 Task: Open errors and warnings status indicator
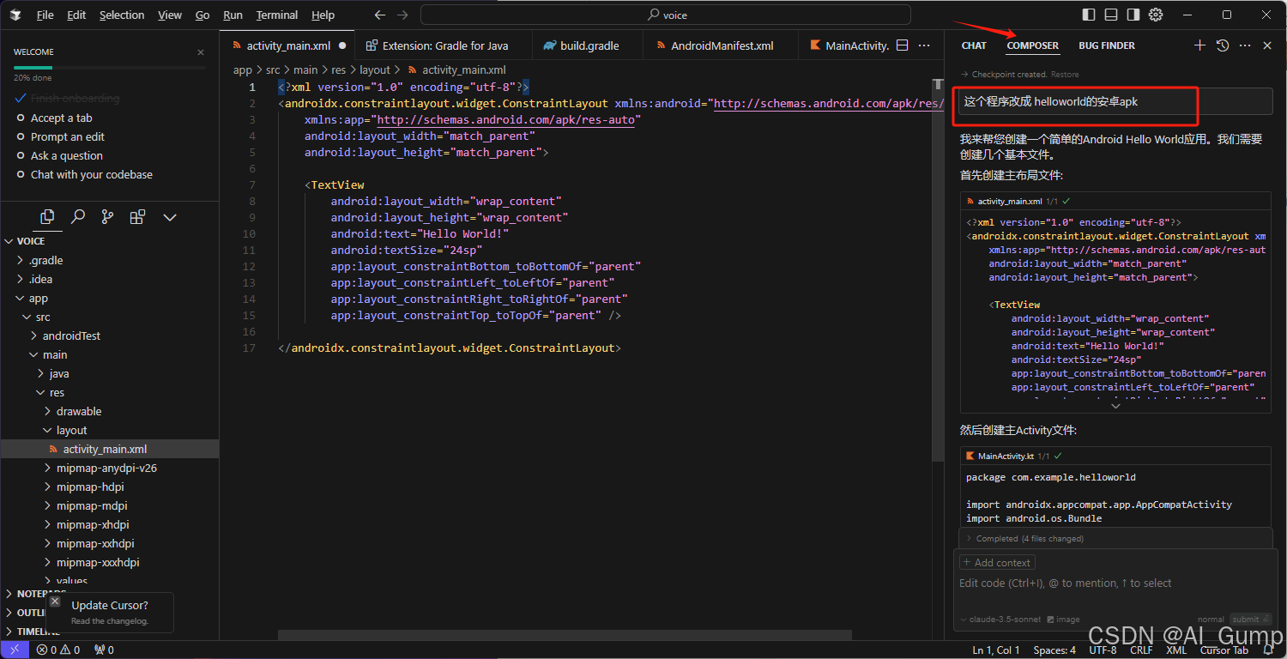58,650
